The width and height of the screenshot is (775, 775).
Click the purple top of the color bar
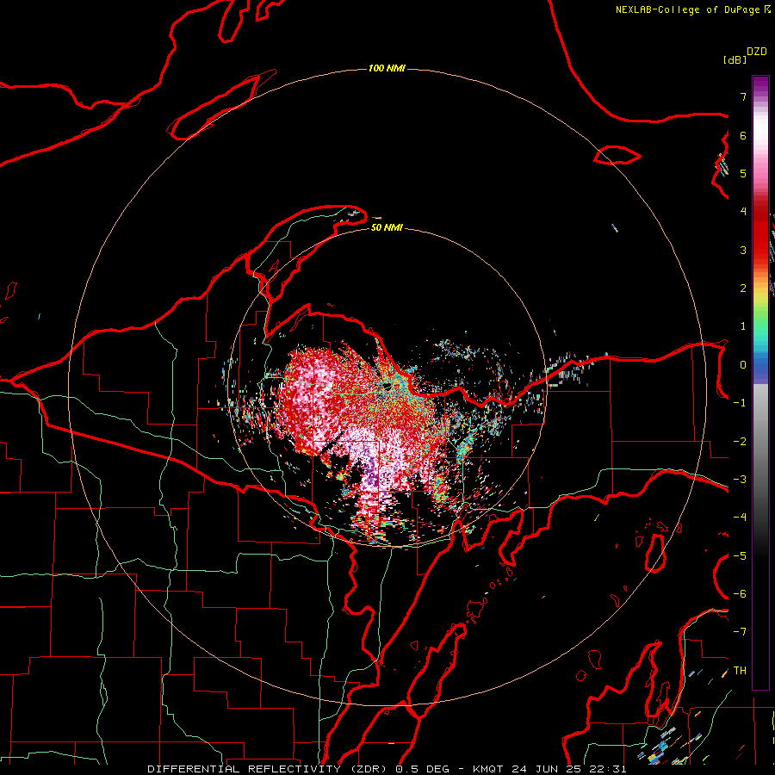click(x=760, y=85)
